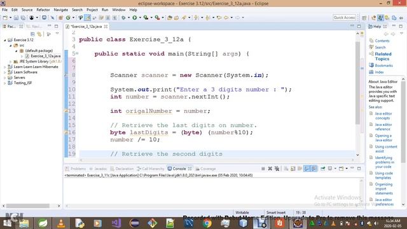This screenshot has height=229, width=407.
Task: Click the Back navigation arrow in toolbar
Action: tap(226, 18)
